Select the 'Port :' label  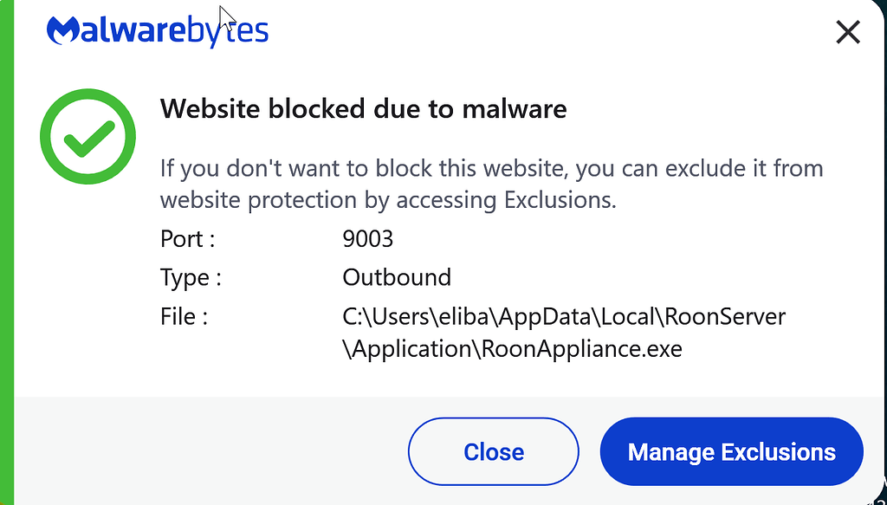coord(187,239)
